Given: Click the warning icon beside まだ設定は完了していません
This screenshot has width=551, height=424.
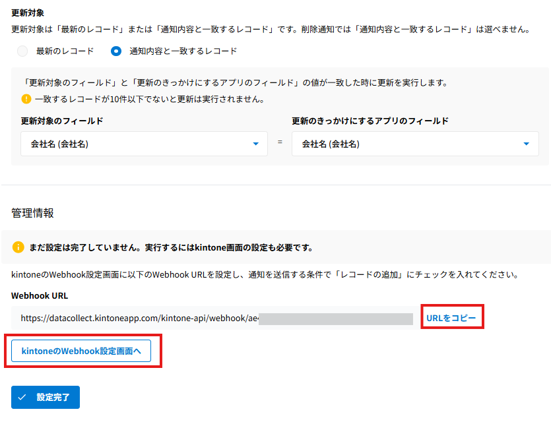Looking at the screenshot, I should 18,247.
